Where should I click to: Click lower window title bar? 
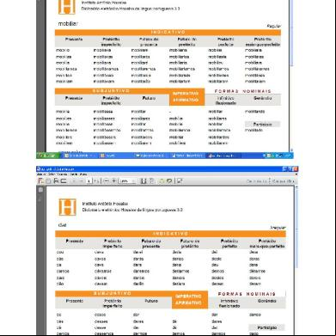point(168,169)
